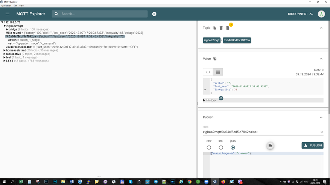Delete the retained topic (single trash icon)
This screenshot has width=330, height=185.
(x=221, y=28)
